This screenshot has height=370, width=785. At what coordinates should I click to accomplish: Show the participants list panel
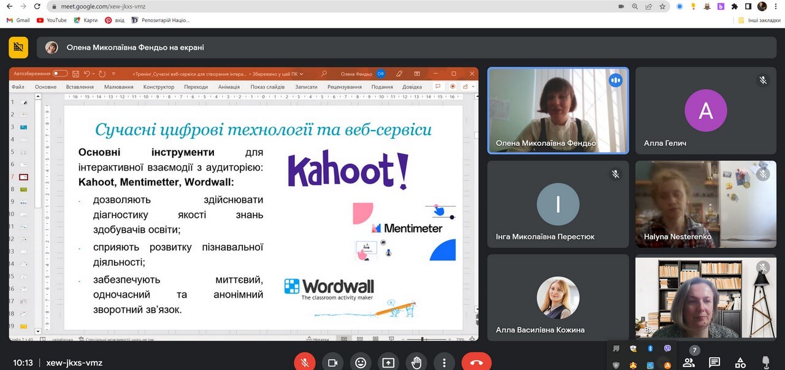click(x=689, y=362)
